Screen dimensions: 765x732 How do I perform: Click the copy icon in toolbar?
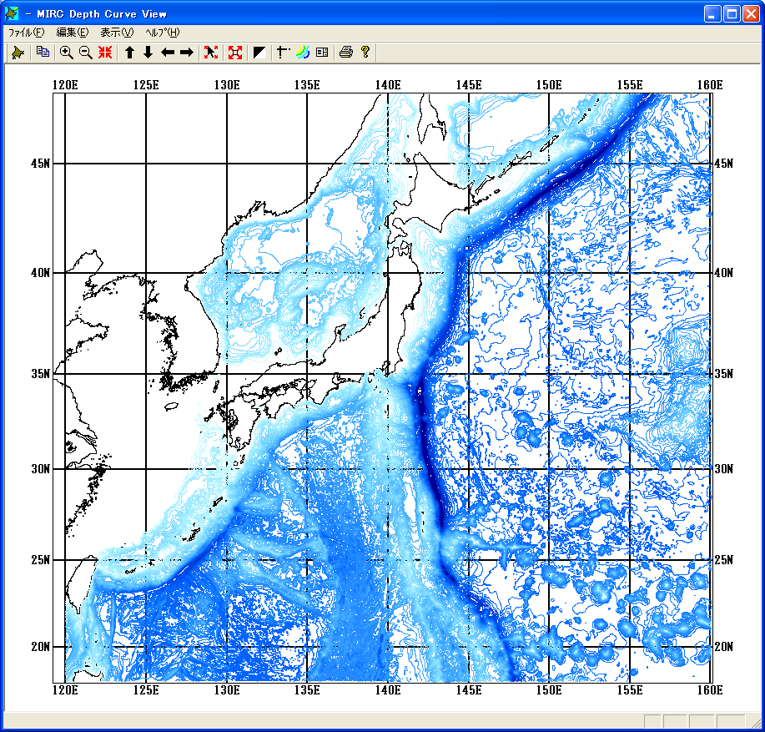pyautogui.click(x=43, y=53)
